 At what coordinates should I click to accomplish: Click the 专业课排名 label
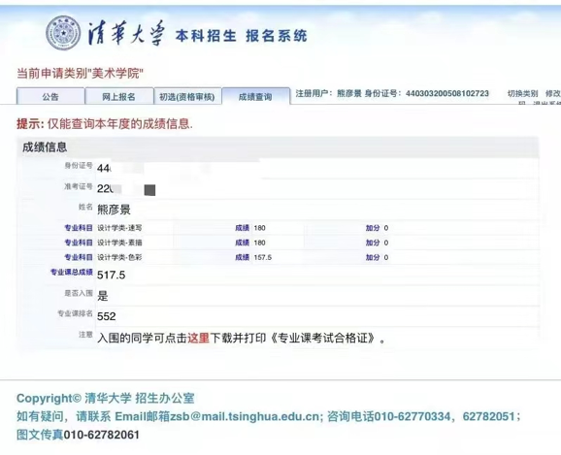click(x=75, y=313)
